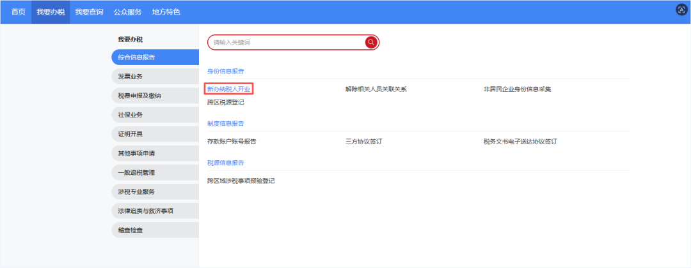Click 跨区税源登记 link
691x268 pixels.
[x=226, y=102]
